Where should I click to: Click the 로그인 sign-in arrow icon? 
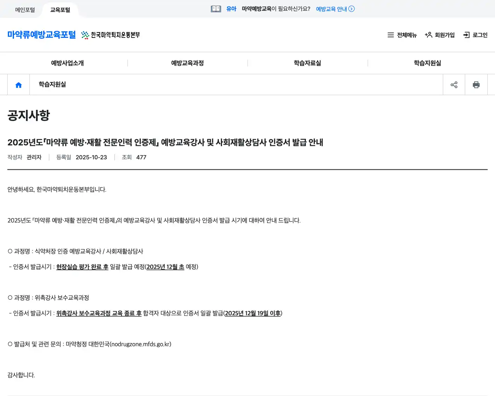466,35
